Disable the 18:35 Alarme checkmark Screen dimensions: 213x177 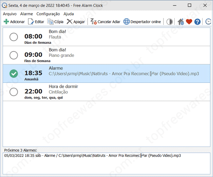pyautogui.click(x=14, y=73)
